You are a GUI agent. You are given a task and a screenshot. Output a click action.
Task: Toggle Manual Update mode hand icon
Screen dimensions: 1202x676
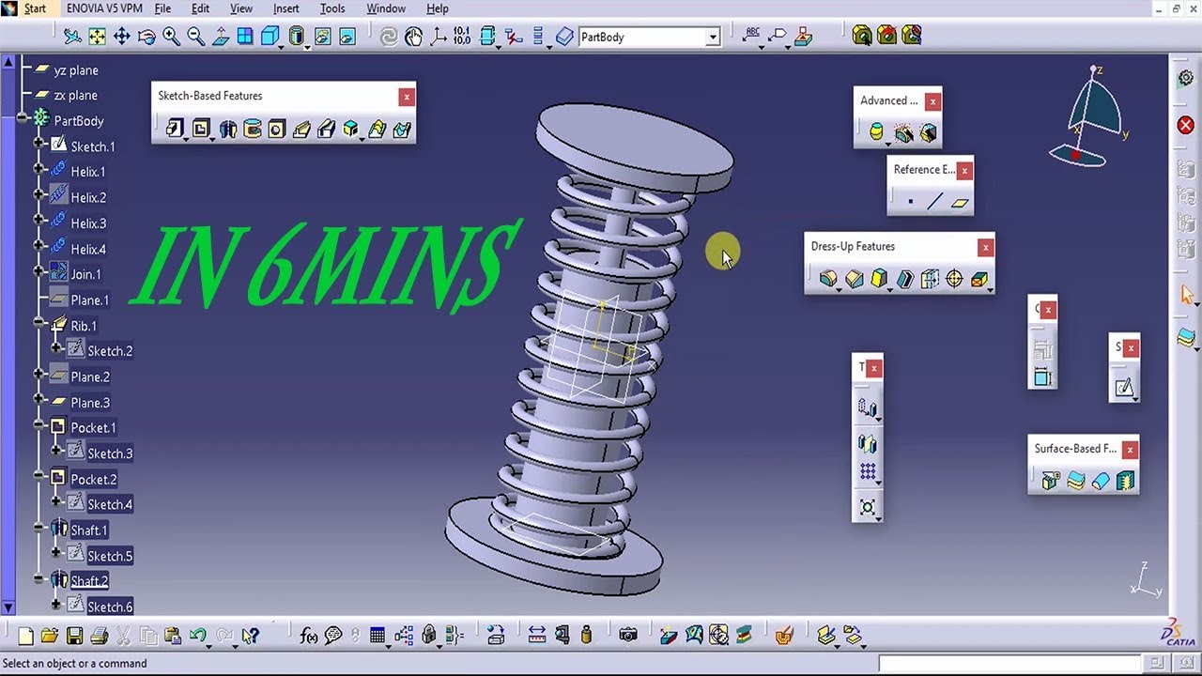tap(414, 37)
